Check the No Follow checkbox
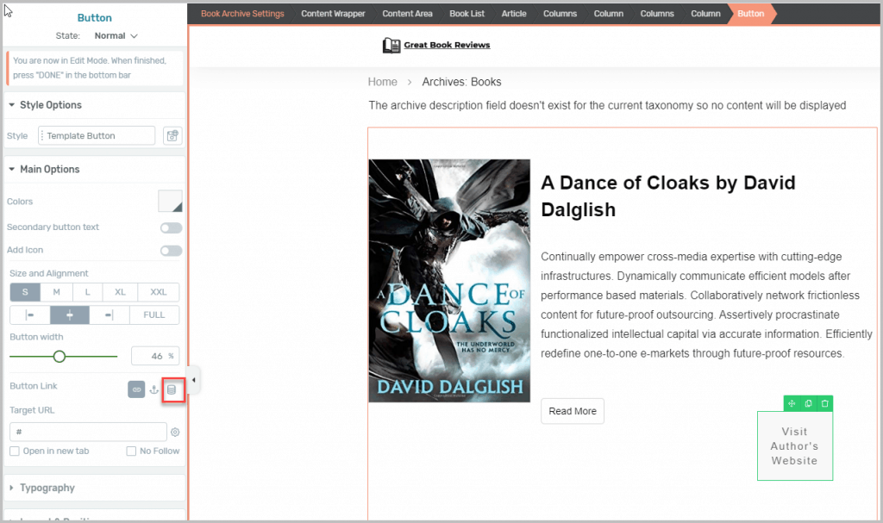This screenshot has width=883, height=523. [x=131, y=451]
